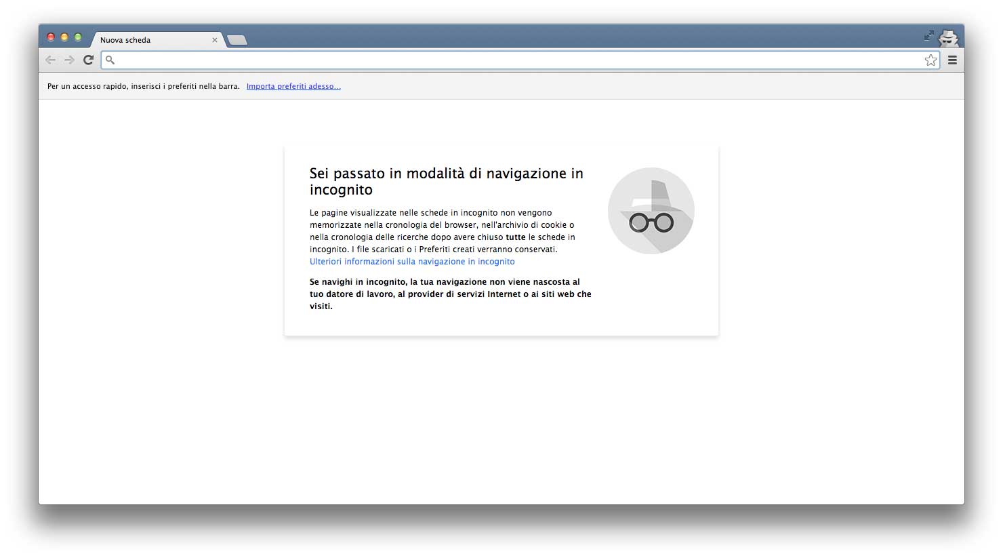Viewport: 1003px width, 558px height.
Task: Zoom the window with green button
Action: [x=78, y=37]
